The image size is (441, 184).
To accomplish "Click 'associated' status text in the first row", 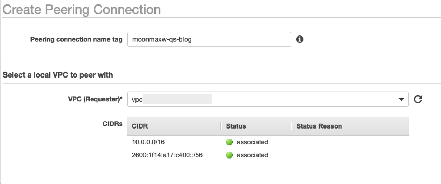I will coord(252,142).
